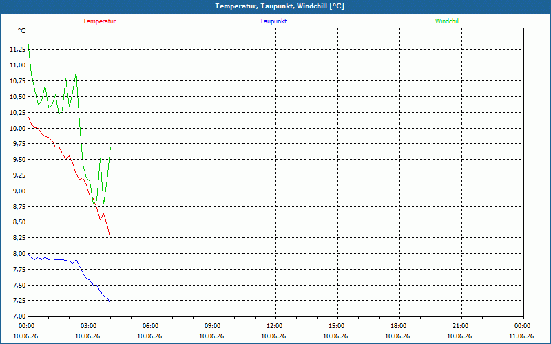551x344 pixels.
Task: Click the x-axis time label '21:00'
Action: pos(461,326)
